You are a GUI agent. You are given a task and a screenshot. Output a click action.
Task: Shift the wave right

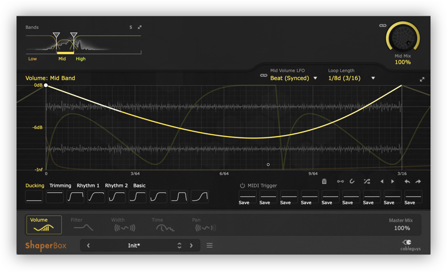click(392, 182)
